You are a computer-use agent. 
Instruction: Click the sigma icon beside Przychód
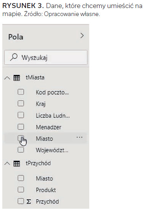click(x=29, y=201)
